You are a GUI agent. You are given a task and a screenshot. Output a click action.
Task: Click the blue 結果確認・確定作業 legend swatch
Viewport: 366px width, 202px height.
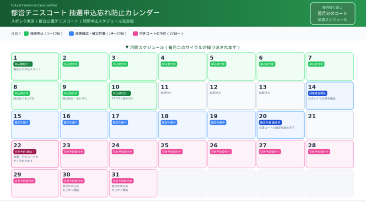tap(71, 33)
